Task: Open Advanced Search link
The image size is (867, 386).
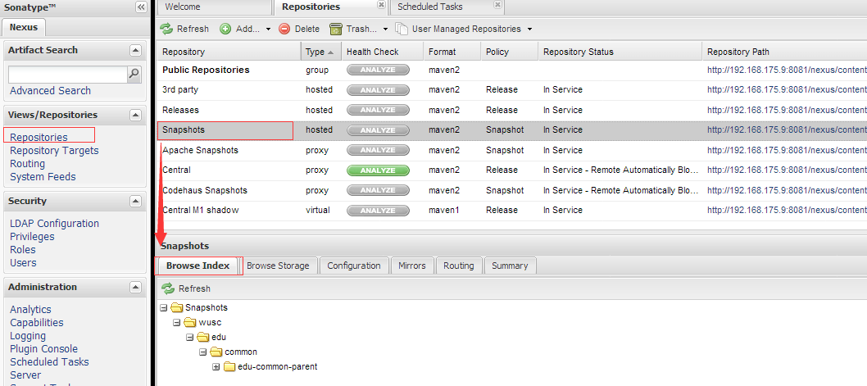Action: (50, 91)
